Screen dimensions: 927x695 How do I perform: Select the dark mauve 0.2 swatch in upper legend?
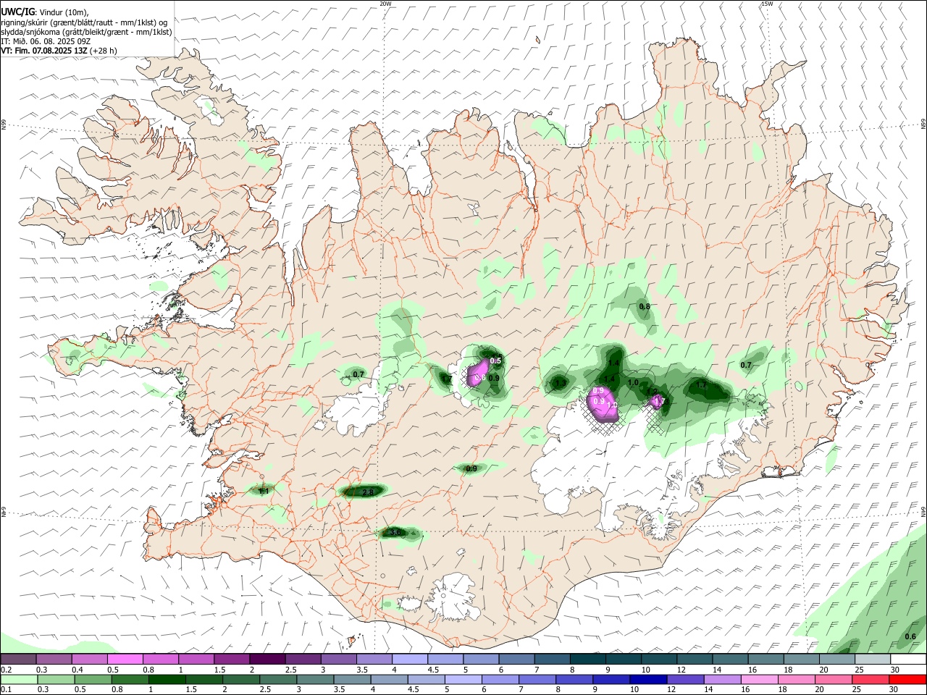click(19, 660)
